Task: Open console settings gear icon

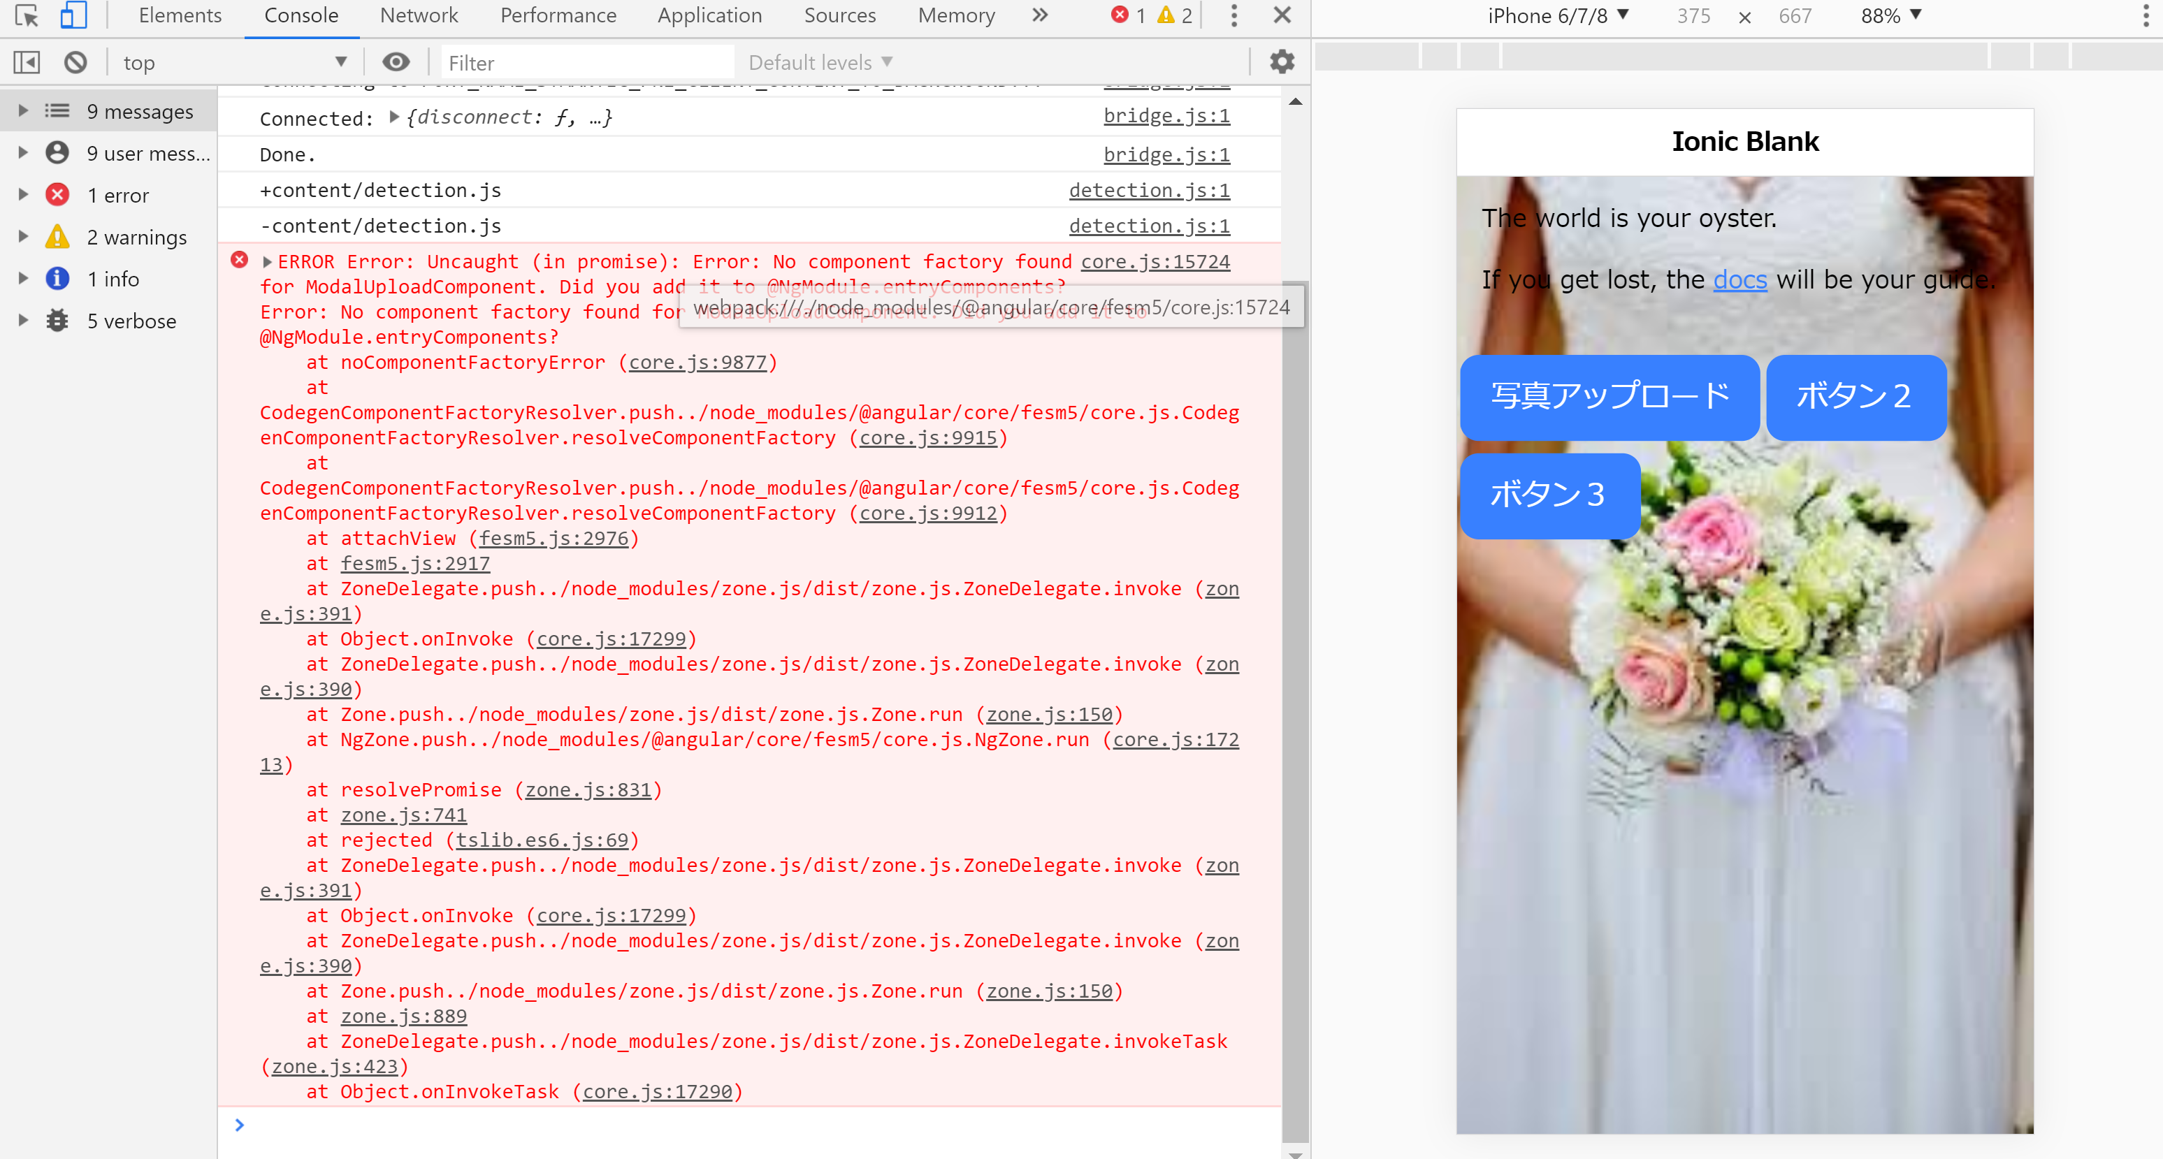Action: [1281, 62]
